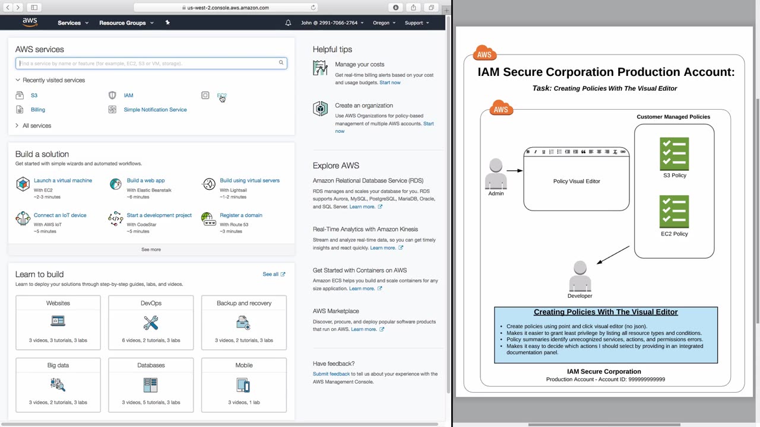Click the Register a domain link
760x427 pixels.
point(240,215)
